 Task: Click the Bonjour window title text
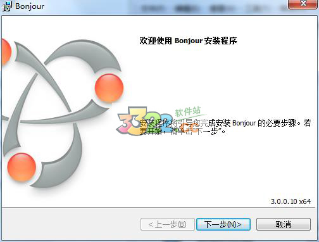tap(30, 6)
